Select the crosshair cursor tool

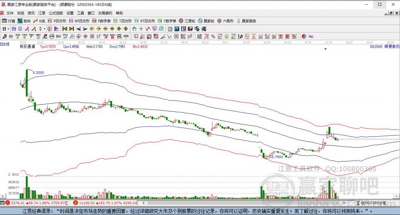(141, 29)
